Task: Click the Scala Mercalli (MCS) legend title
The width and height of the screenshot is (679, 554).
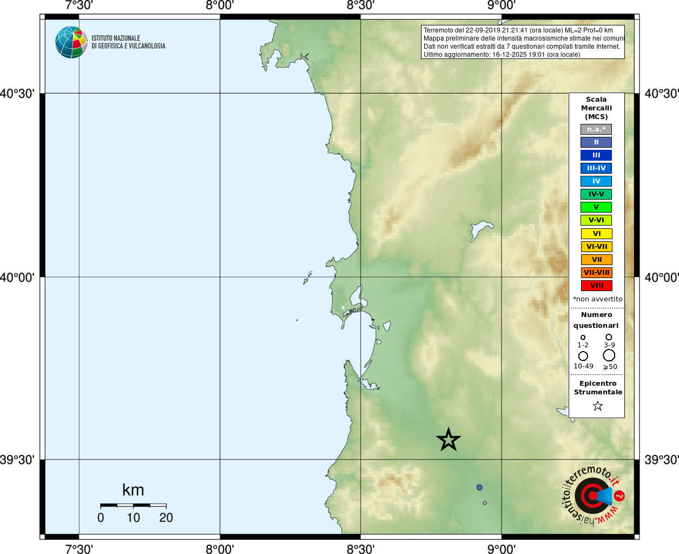Action: click(596, 108)
